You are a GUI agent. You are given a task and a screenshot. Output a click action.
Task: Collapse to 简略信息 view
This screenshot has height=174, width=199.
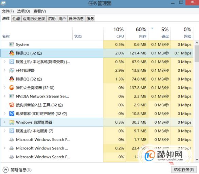(17, 170)
